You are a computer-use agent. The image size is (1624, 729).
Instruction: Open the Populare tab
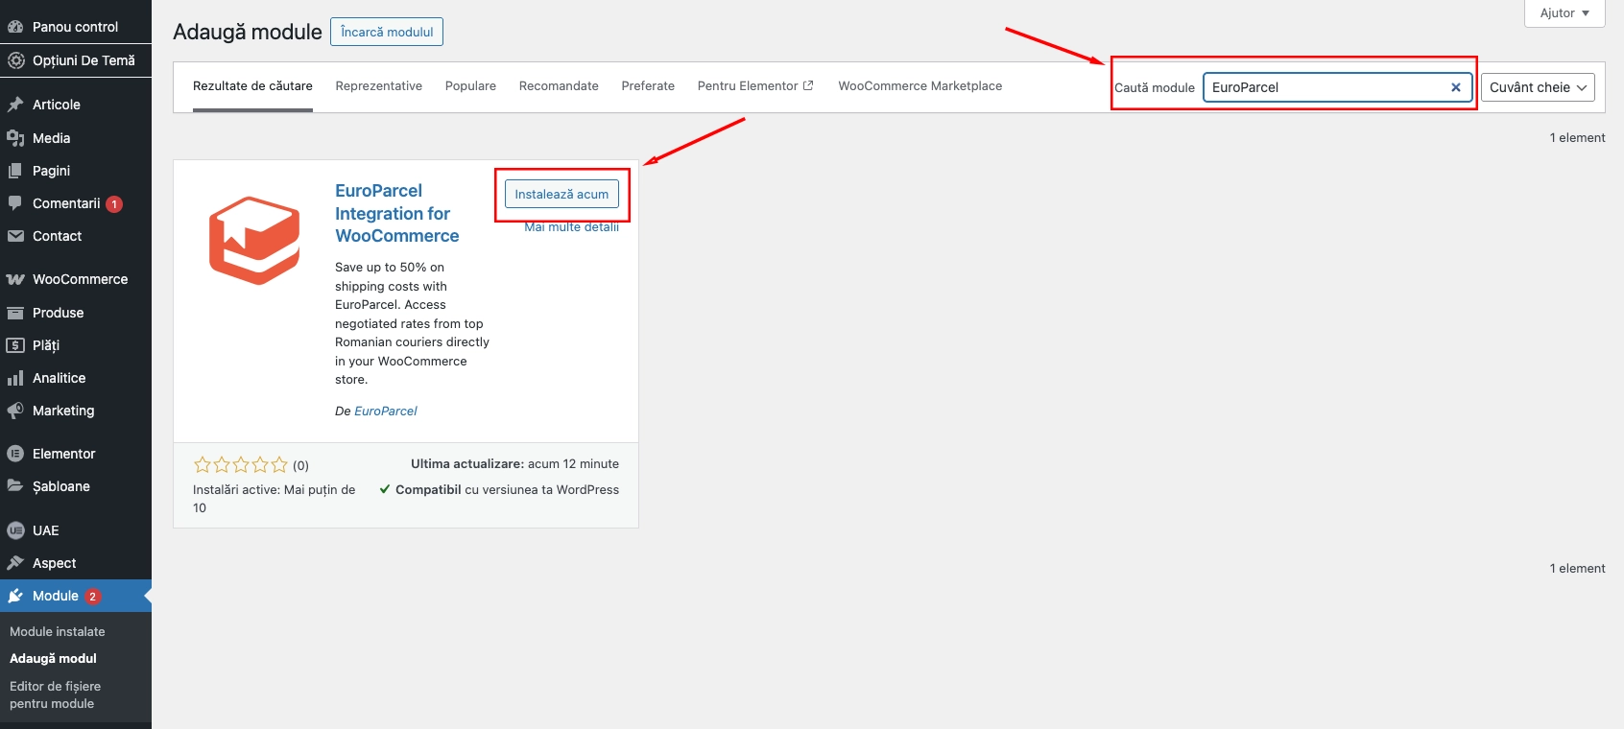tap(470, 85)
